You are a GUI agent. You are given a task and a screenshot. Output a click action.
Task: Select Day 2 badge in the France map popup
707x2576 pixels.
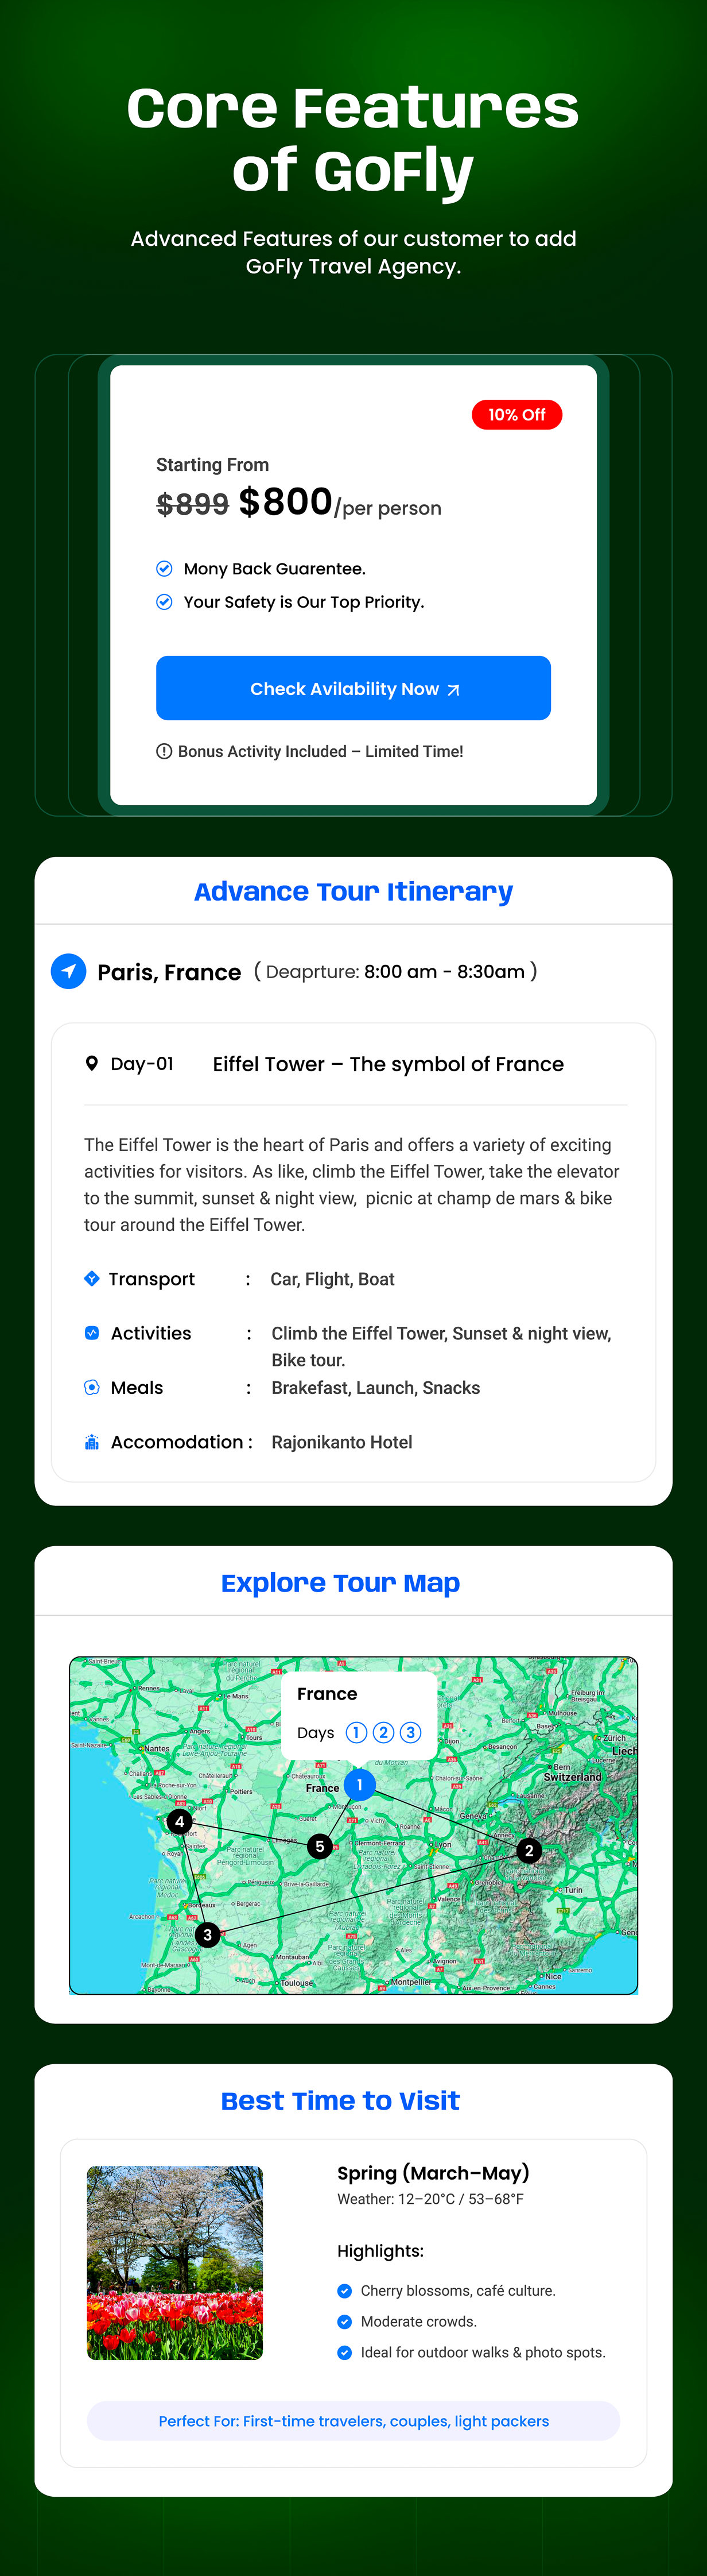[x=383, y=1732]
